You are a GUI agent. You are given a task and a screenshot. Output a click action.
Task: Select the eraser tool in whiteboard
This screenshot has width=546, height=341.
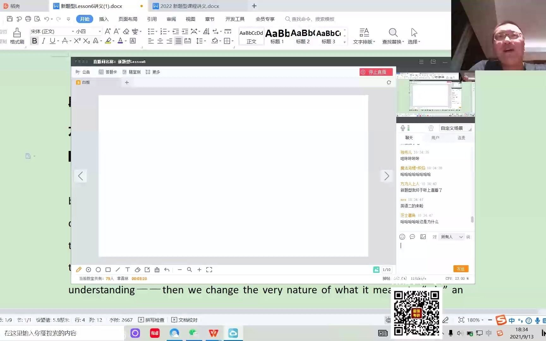click(x=137, y=270)
